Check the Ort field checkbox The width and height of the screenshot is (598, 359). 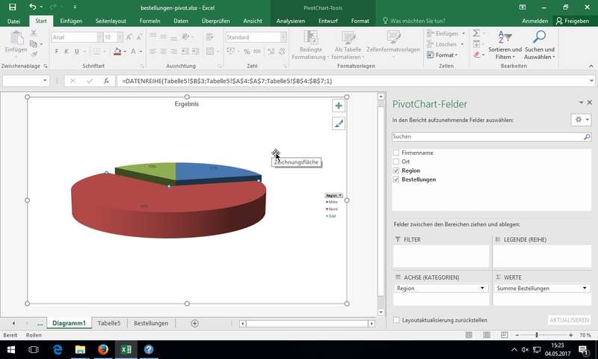click(396, 162)
